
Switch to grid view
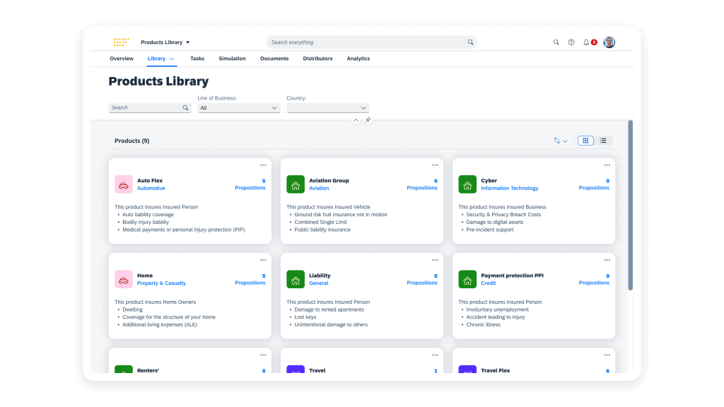point(585,141)
